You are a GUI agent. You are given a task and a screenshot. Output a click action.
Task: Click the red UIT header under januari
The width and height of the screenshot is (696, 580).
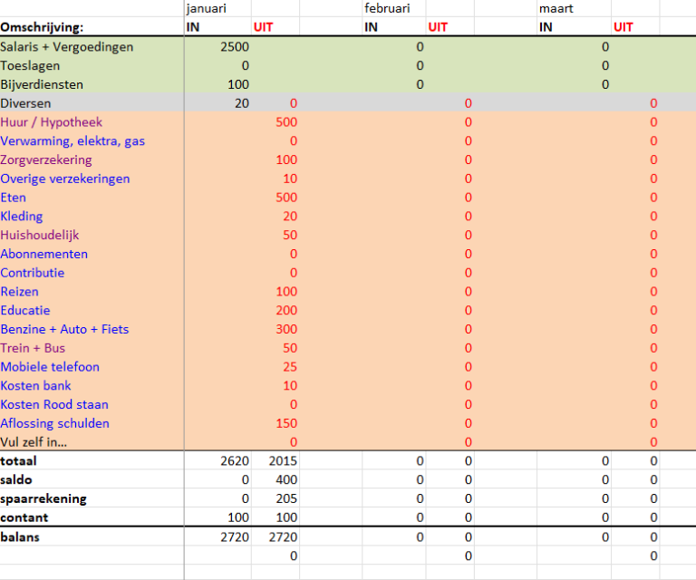point(263,27)
